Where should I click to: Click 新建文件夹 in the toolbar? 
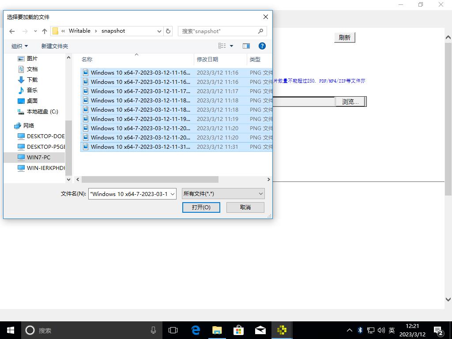pyautogui.click(x=54, y=46)
